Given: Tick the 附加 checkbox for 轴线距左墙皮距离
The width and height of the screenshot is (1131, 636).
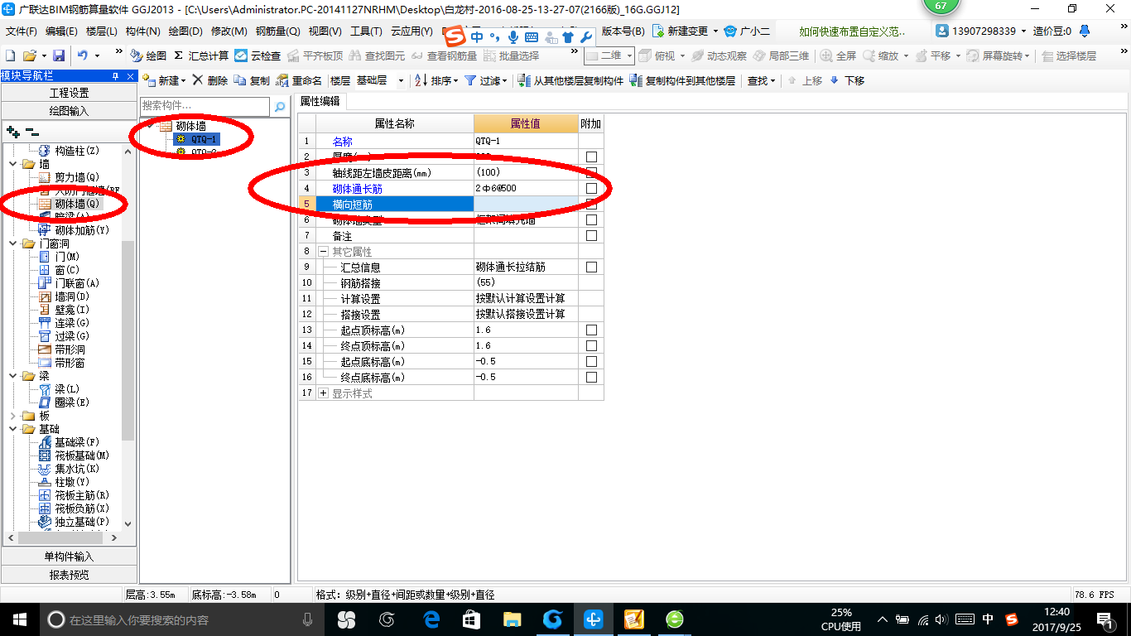Looking at the screenshot, I should pos(591,173).
